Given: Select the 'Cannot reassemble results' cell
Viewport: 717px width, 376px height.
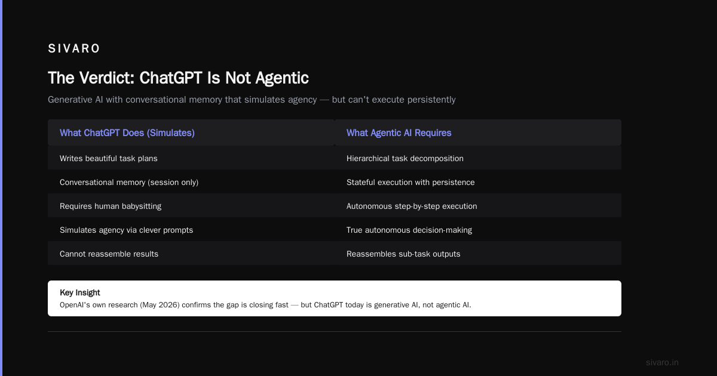Looking at the screenshot, I should 191,254.
